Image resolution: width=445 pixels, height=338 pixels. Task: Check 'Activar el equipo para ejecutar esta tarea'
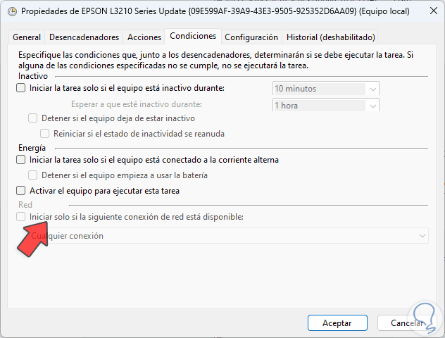tap(20, 191)
